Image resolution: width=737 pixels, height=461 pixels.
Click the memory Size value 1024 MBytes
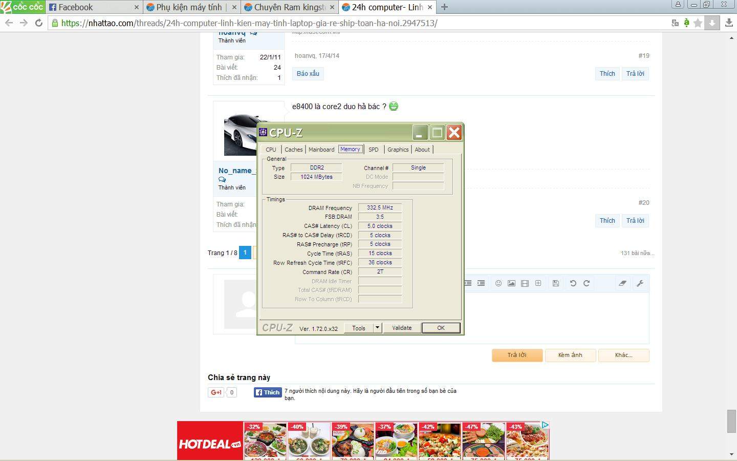316,177
